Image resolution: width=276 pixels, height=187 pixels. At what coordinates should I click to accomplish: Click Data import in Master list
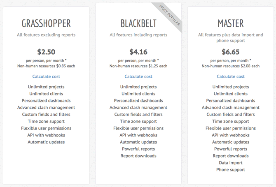click(231, 163)
